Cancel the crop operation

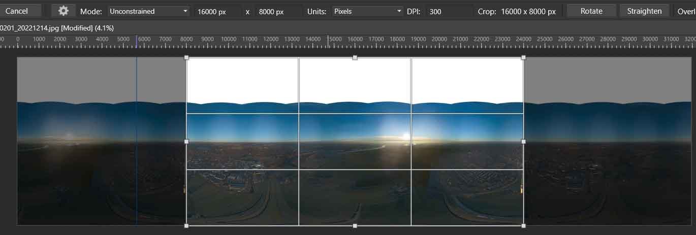tap(20, 11)
